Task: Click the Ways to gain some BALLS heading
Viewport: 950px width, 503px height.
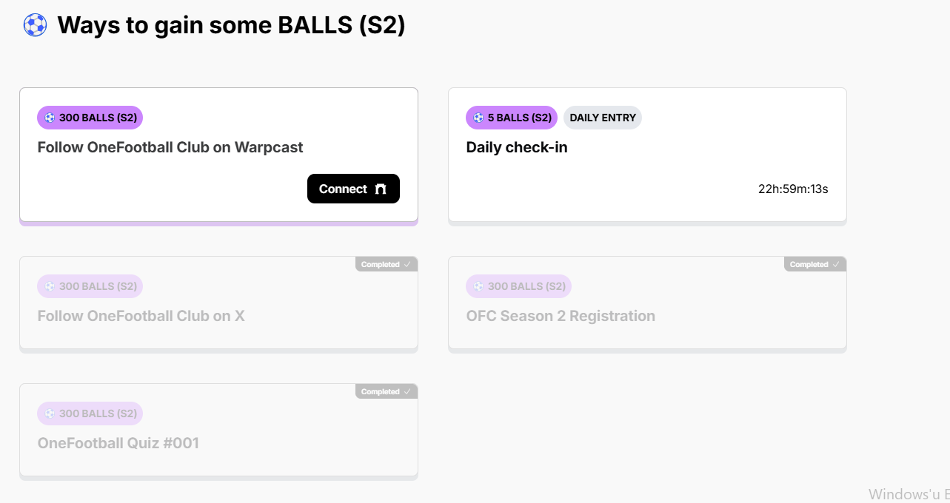Action: pyautogui.click(x=231, y=25)
